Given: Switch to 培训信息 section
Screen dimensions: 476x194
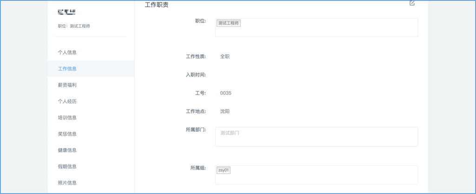Looking at the screenshot, I should pos(67,117).
